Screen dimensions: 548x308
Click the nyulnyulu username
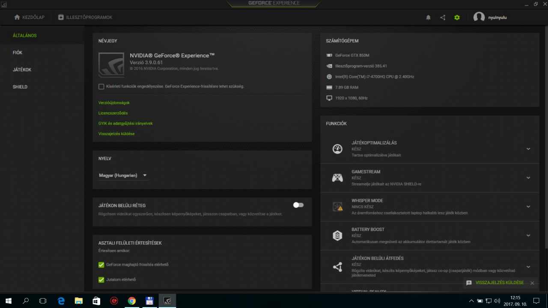497,18
